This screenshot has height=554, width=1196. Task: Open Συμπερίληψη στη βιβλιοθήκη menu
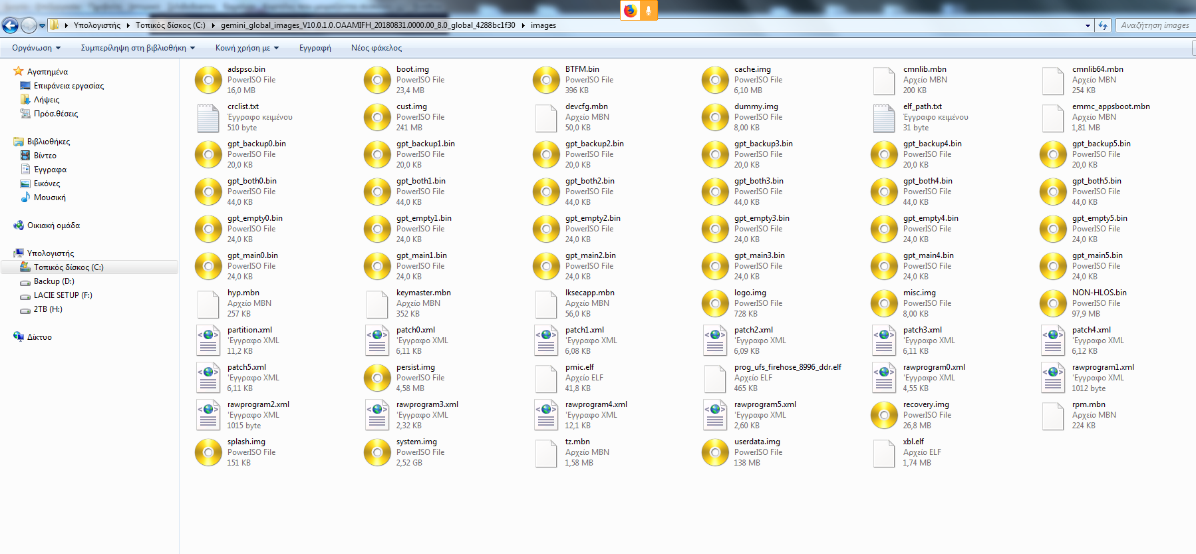coord(138,48)
